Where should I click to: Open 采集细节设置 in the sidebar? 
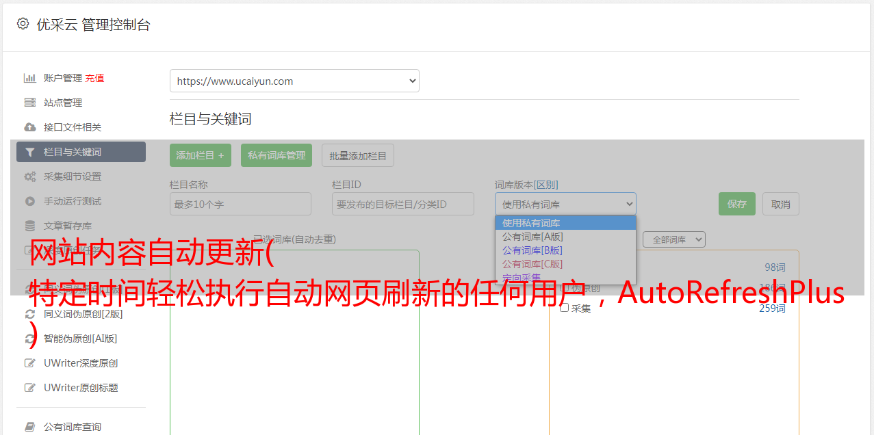click(x=73, y=176)
